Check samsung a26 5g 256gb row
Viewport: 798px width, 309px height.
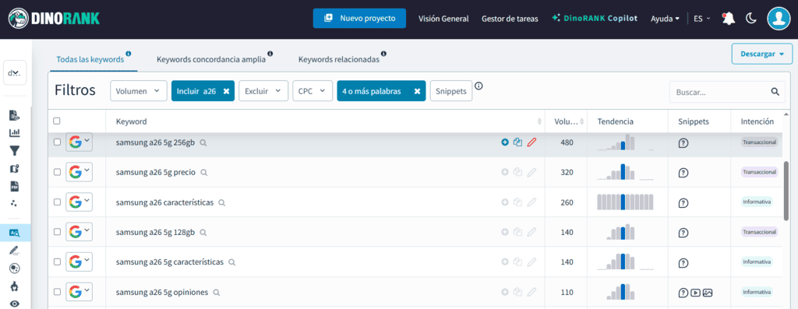tap(57, 142)
